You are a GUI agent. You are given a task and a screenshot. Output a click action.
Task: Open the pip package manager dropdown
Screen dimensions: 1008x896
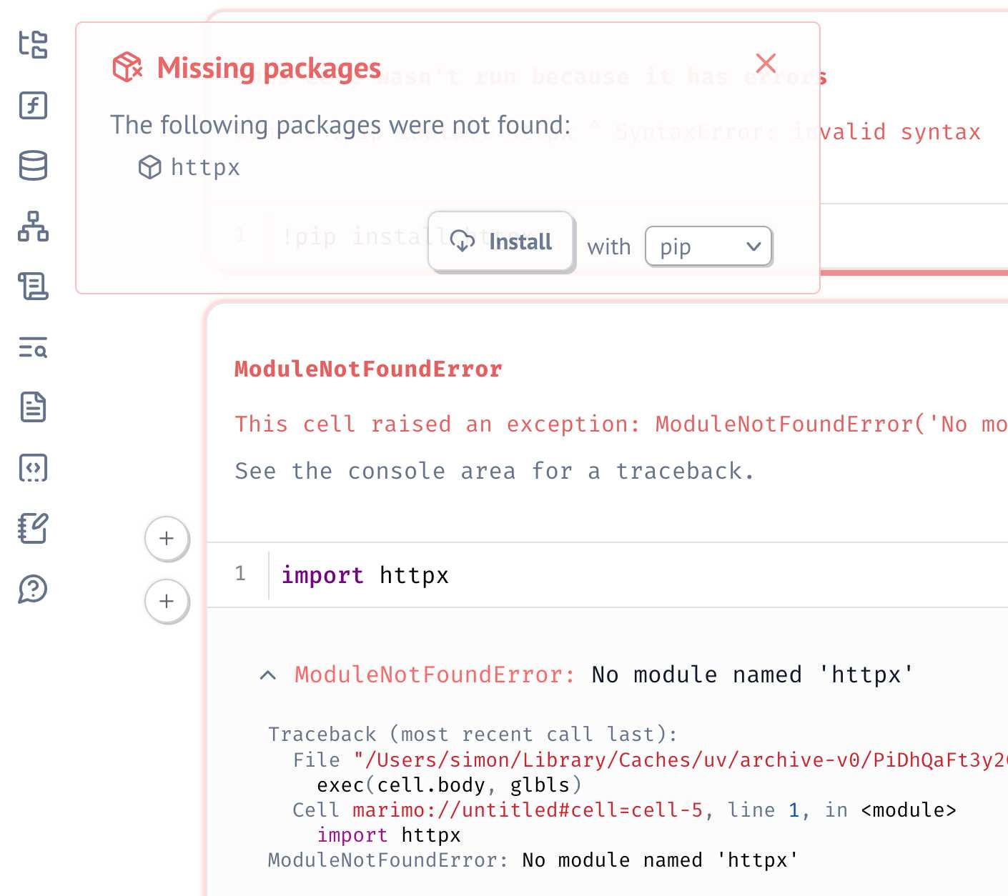(708, 247)
